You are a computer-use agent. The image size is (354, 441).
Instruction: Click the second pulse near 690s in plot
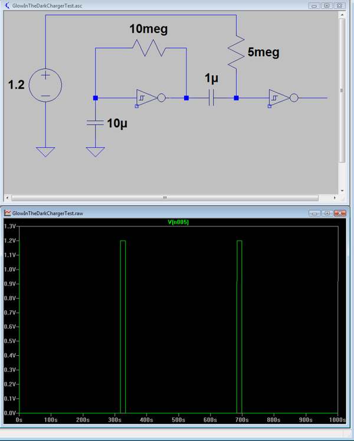click(240, 325)
